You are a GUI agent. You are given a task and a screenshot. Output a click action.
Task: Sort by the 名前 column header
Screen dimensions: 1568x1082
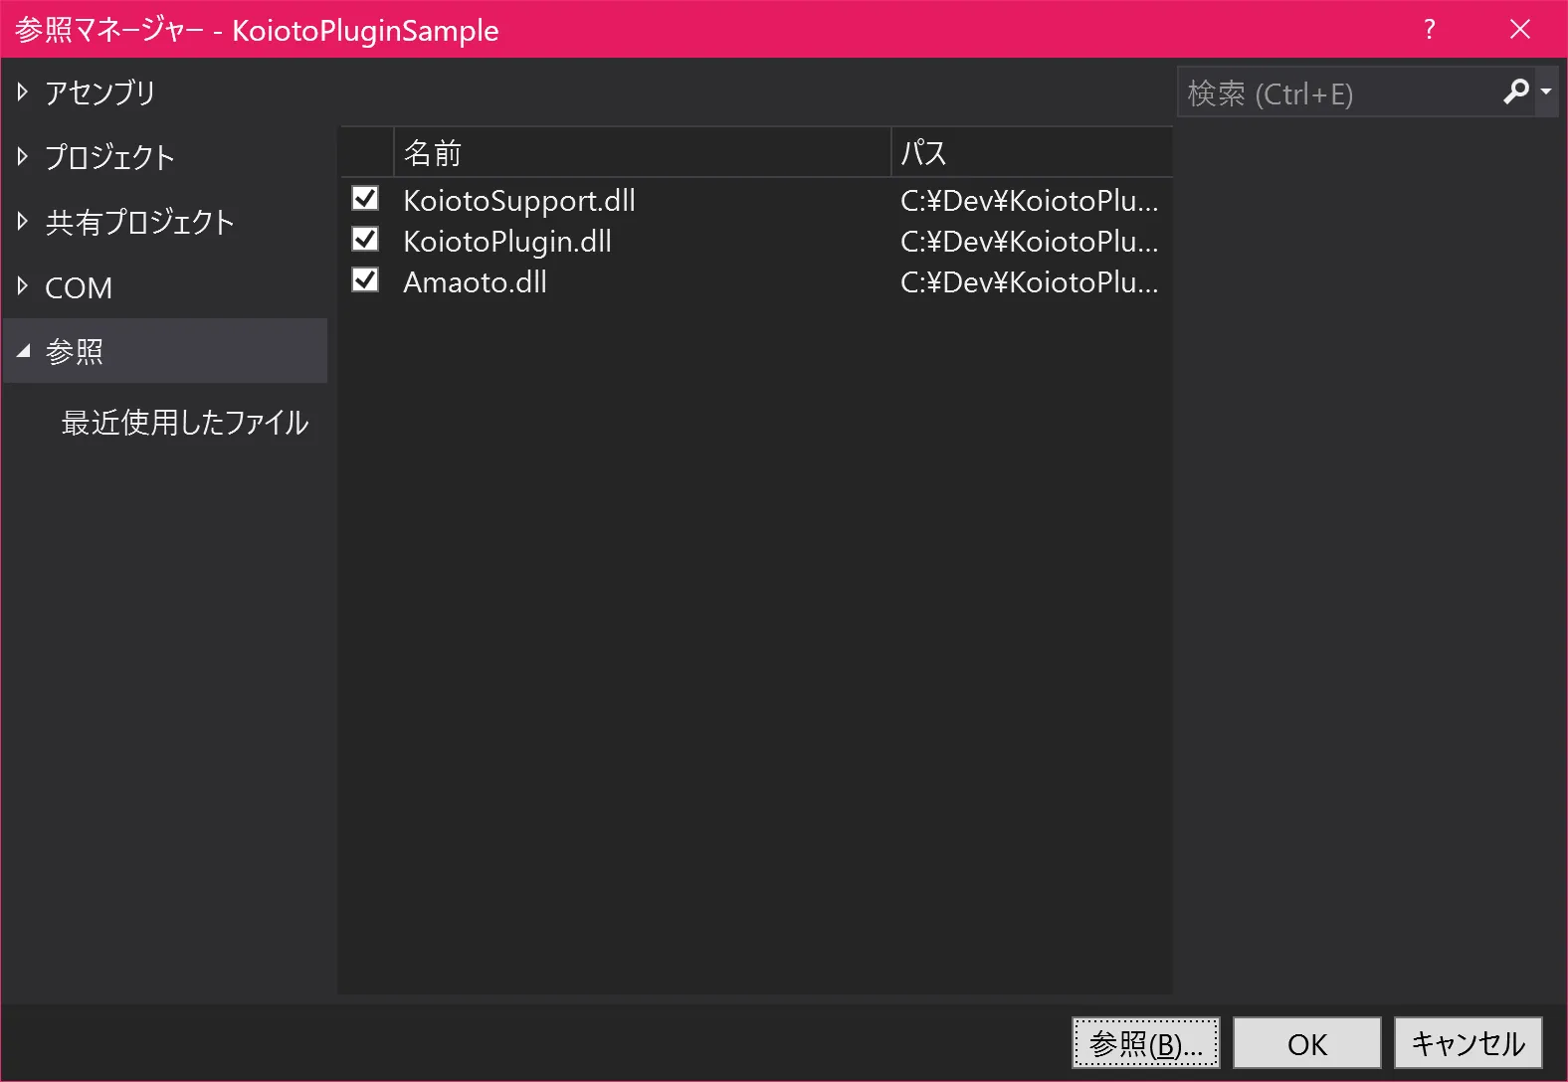coord(642,153)
